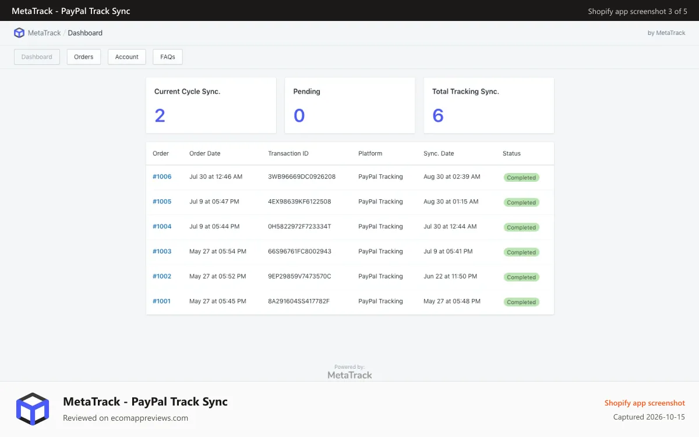This screenshot has height=437, width=699.
Task: Click the Sync. Date column header
Action: click(x=439, y=153)
